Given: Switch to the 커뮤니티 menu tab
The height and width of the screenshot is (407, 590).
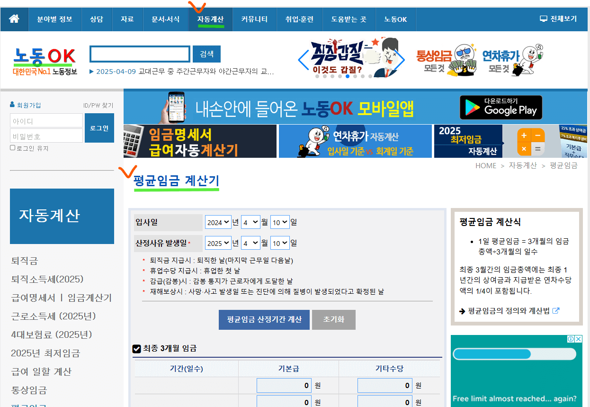Looking at the screenshot, I should coord(254,19).
